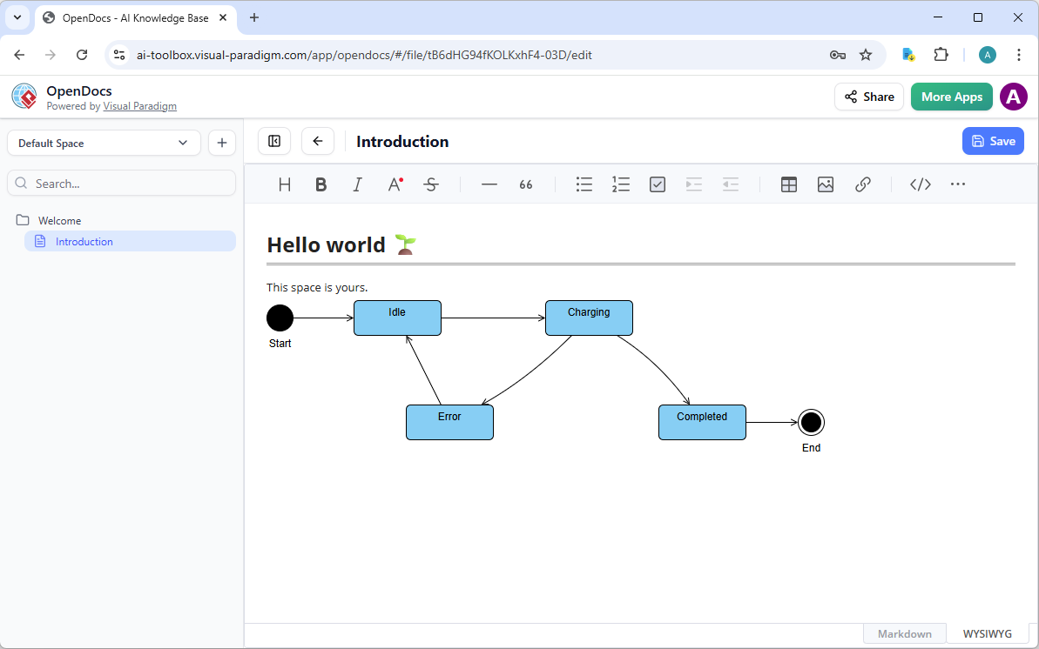Create a task list checkbox item
The image size is (1039, 649).
tap(657, 184)
